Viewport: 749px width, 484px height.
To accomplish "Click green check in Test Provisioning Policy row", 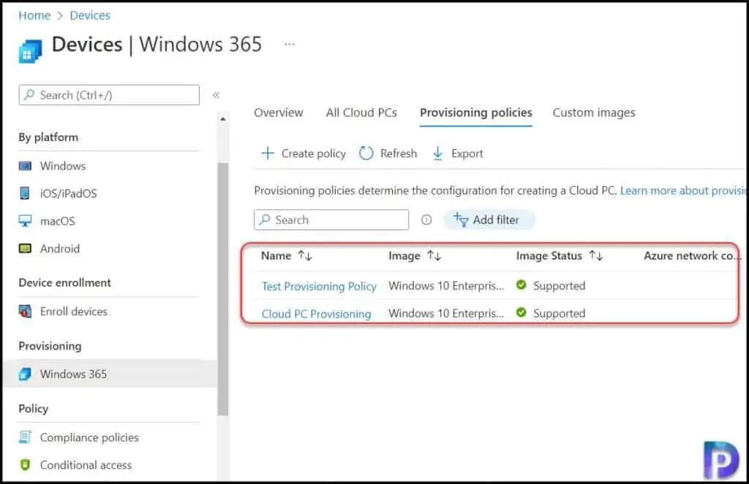I will pyautogui.click(x=521, y=285).
